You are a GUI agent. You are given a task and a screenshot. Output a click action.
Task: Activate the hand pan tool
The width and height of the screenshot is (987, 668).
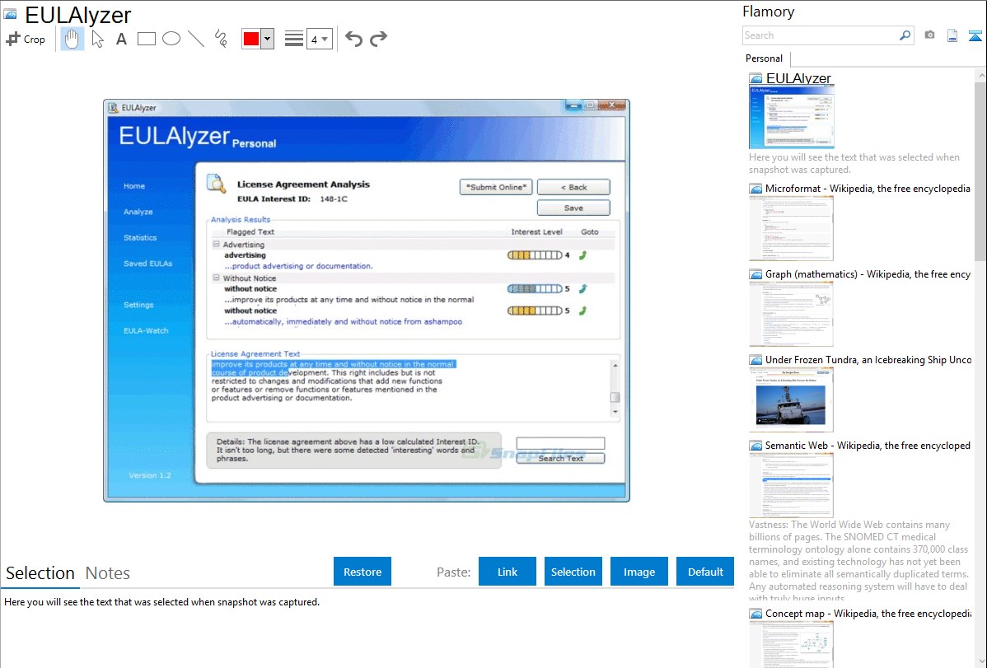pyautogui.click(x=73, y=39)
